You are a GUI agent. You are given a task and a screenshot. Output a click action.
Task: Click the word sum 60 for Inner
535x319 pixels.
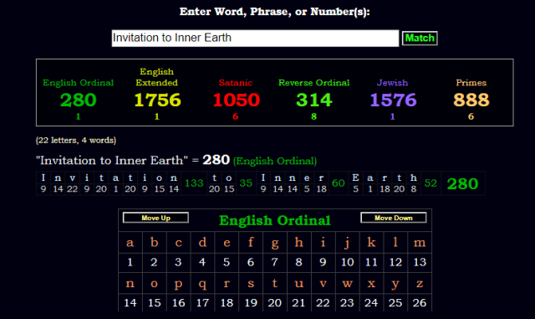pyautogui.click(x=338, y=183)
